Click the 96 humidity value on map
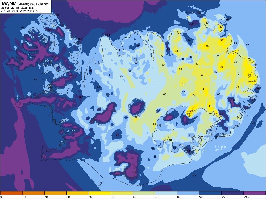266x199 pixels. [x=199, y=13]
